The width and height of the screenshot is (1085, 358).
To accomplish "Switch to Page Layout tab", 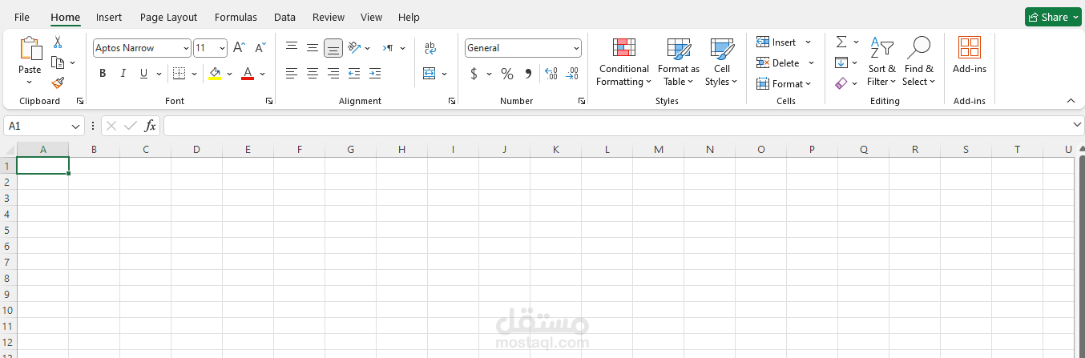I will tap(168, 17).
